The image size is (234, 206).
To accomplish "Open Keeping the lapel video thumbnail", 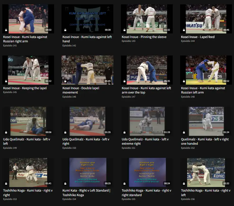I will (x=28, y=70).
